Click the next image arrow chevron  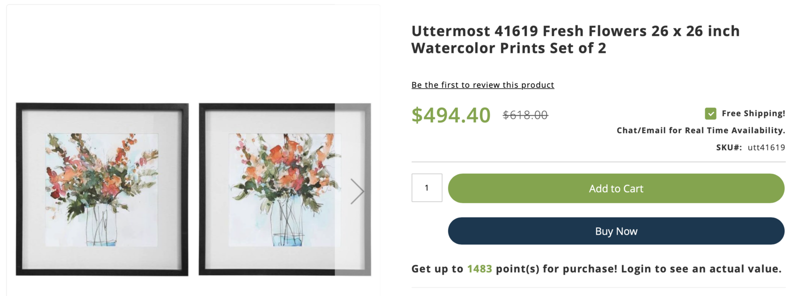tap(357, 191)
